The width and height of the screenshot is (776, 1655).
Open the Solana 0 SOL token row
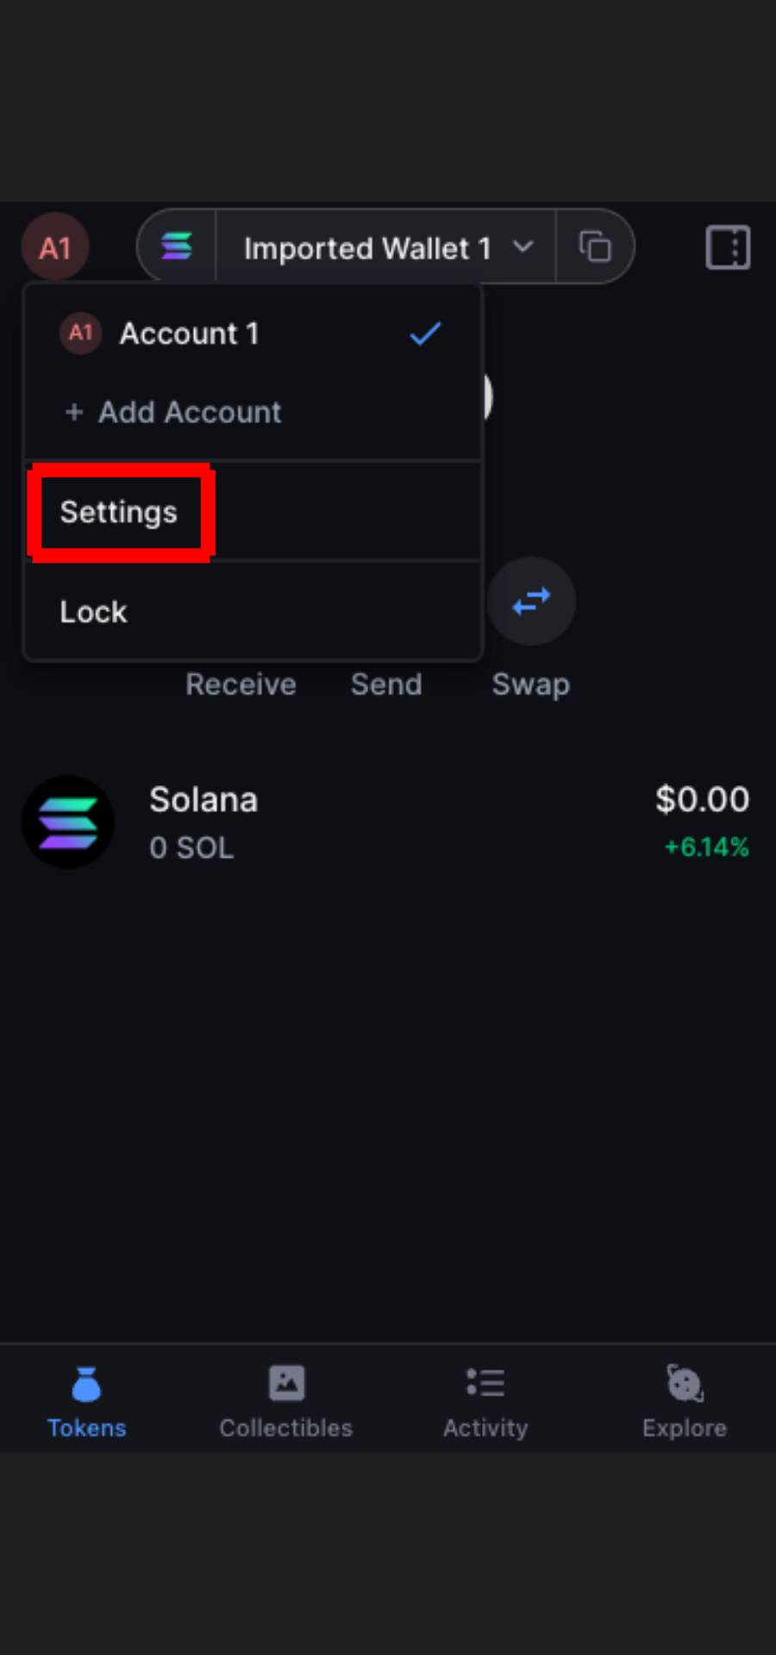[386, 822]
